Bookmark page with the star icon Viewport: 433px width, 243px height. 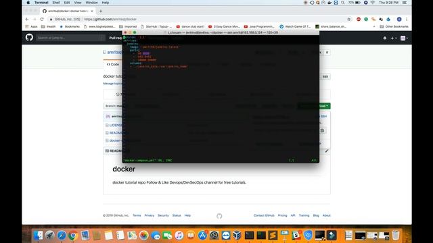(x=349, y=20)
